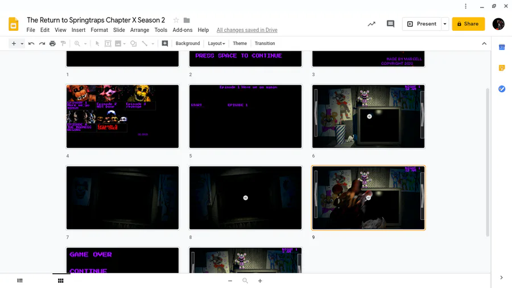Select slide 7 thumbnail
The image size is (512, 288).
tap(122, 198)
